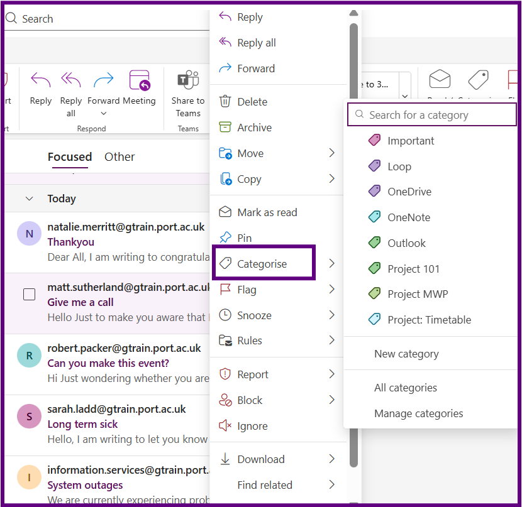Choose Forward in the context menu

(278, 68)
